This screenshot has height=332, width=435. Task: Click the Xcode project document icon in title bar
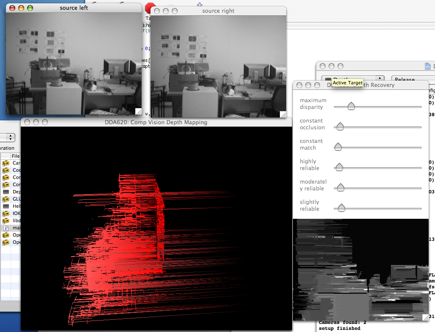(428, 66)
